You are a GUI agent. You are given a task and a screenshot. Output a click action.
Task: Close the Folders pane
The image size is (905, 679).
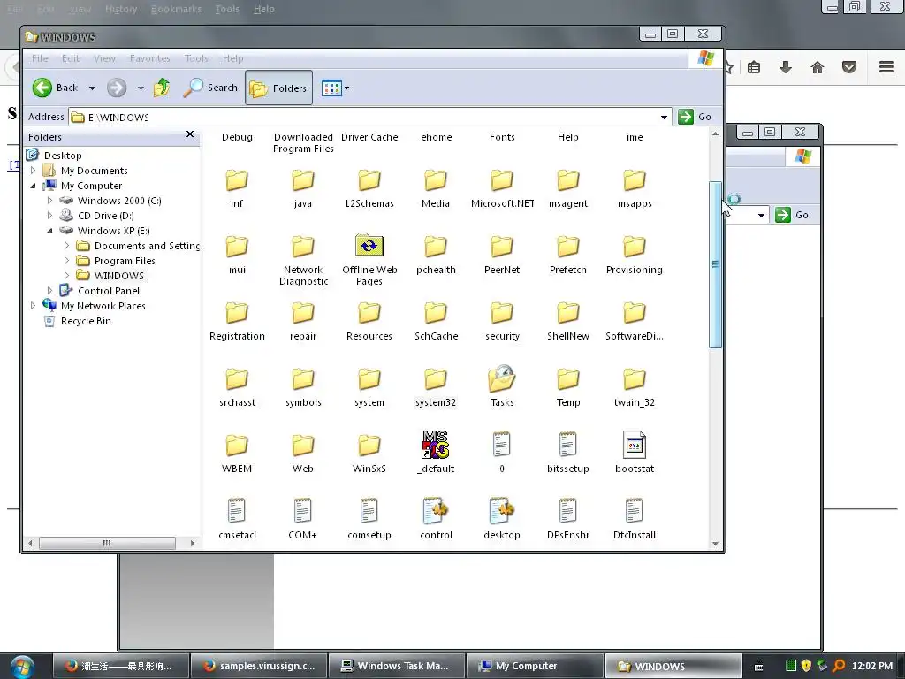(x=190, y=134)
